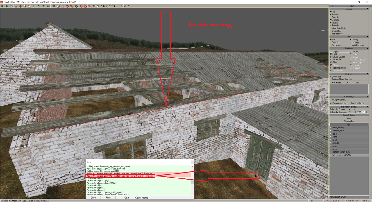Select Light edit mode
The height and width of the screenshot is (202, 372).
click(334, 54)
